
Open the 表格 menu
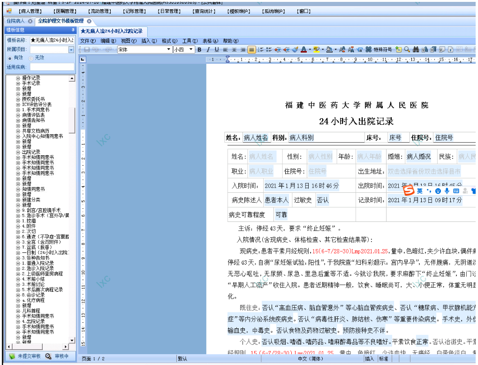pos(209,41)
